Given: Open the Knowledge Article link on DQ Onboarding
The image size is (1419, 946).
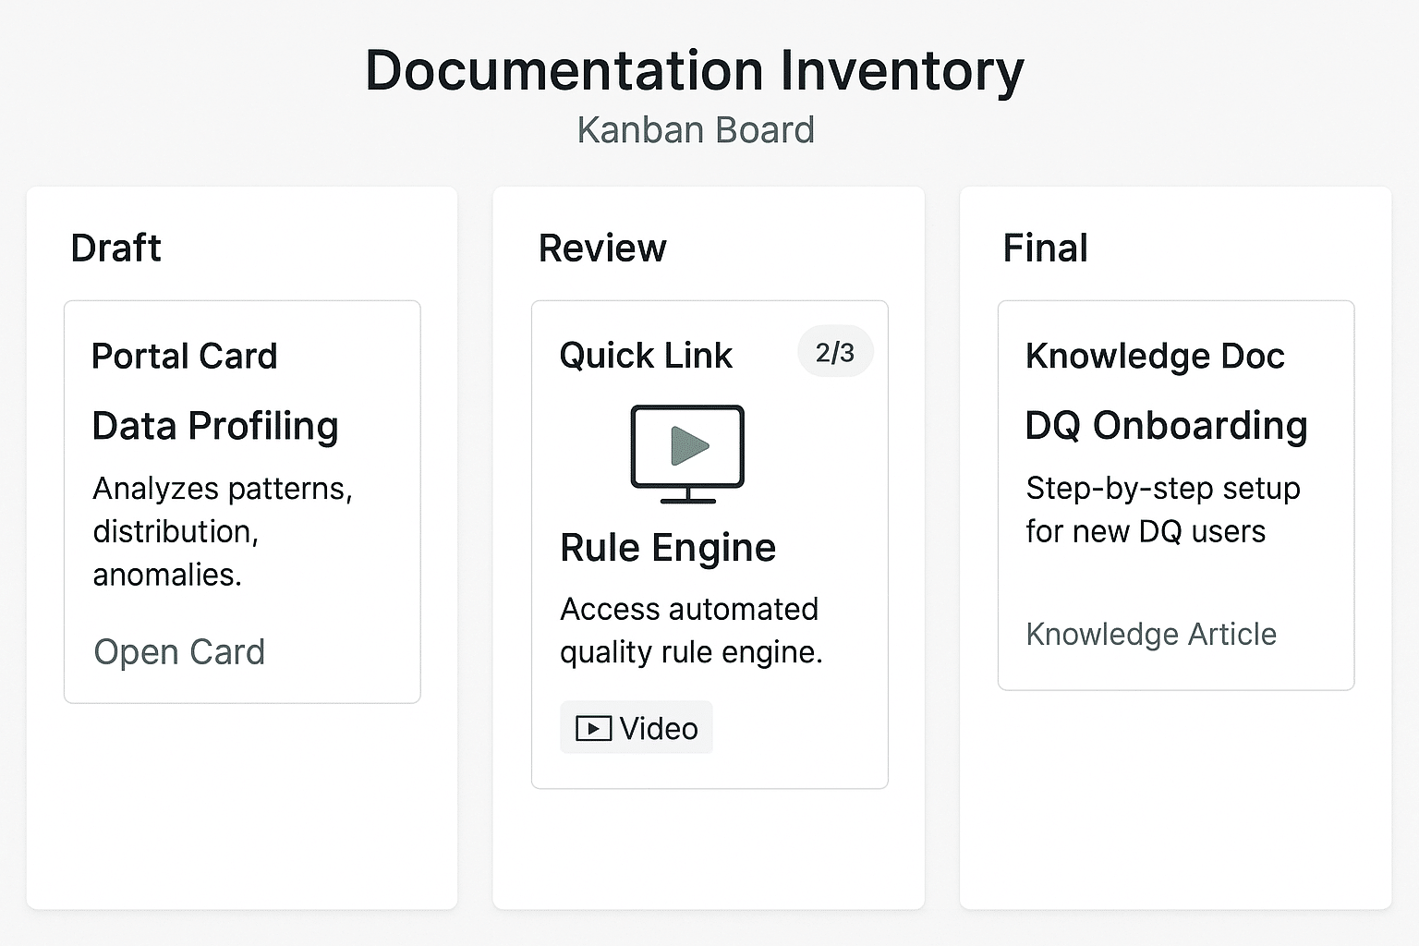Looking at the screenshot, I should pyautogui.click(x=1150, y=635).
